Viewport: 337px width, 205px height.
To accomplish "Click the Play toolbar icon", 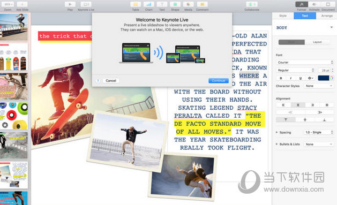I will [x=70, y=4].
